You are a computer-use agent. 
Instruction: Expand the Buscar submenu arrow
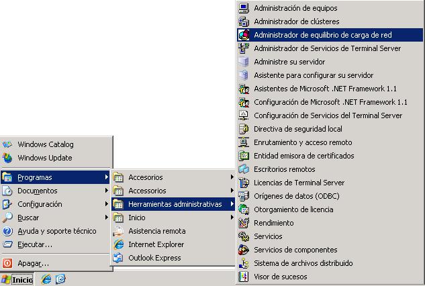pos(107,218)
